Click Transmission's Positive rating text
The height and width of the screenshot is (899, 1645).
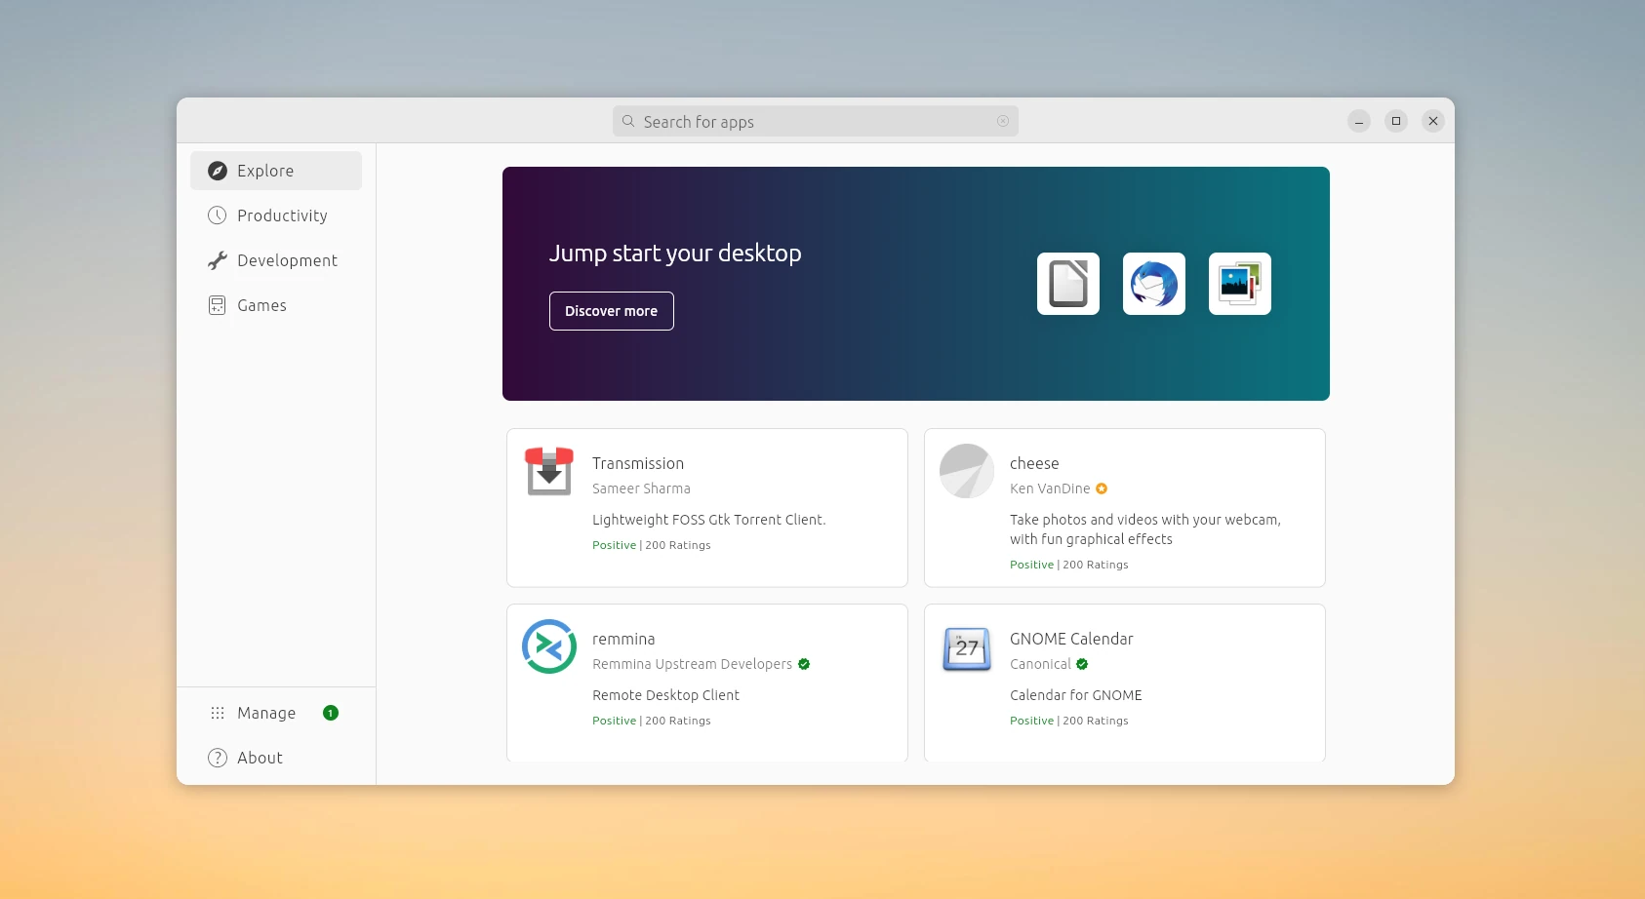pyautogui.click(x=614, y=545)
